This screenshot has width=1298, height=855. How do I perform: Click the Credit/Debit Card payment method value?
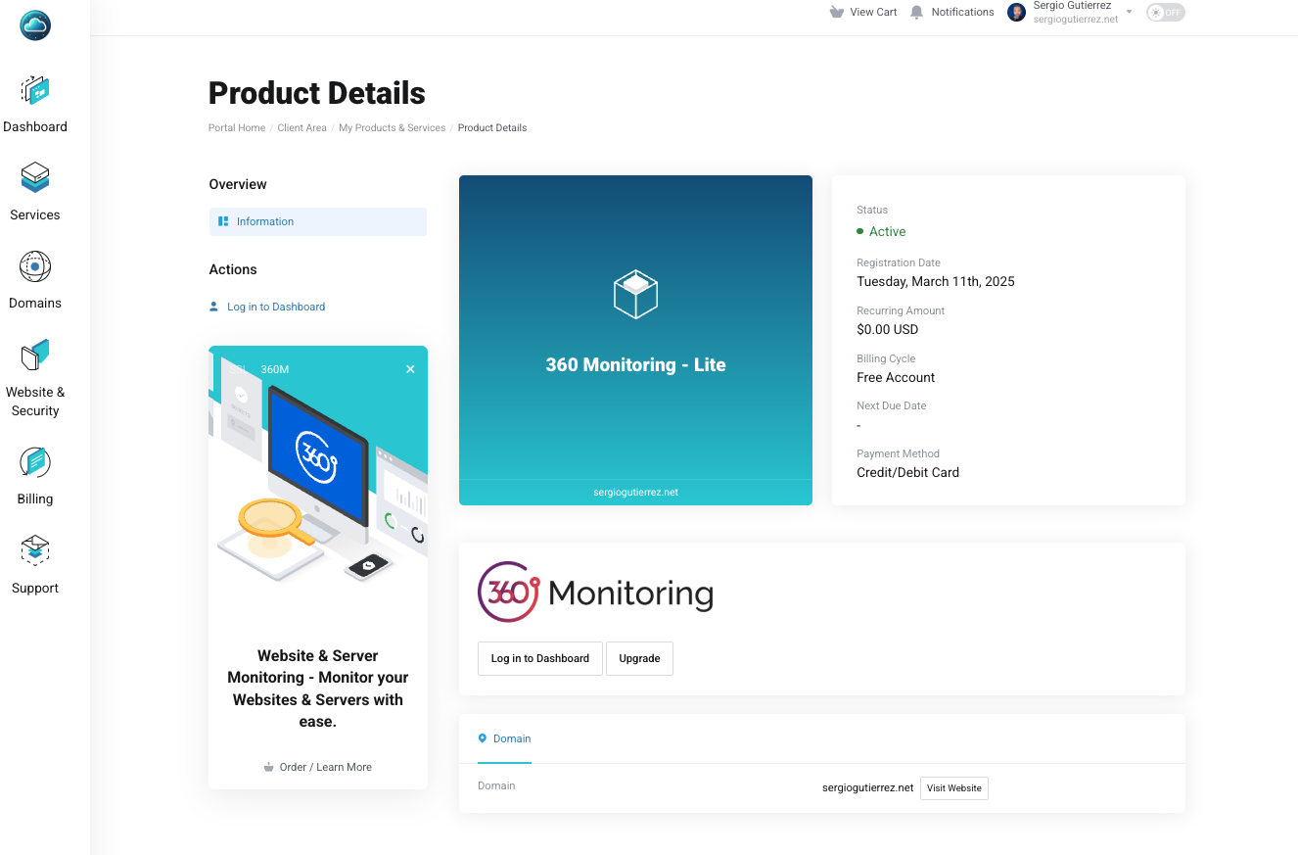click(907, 472)
